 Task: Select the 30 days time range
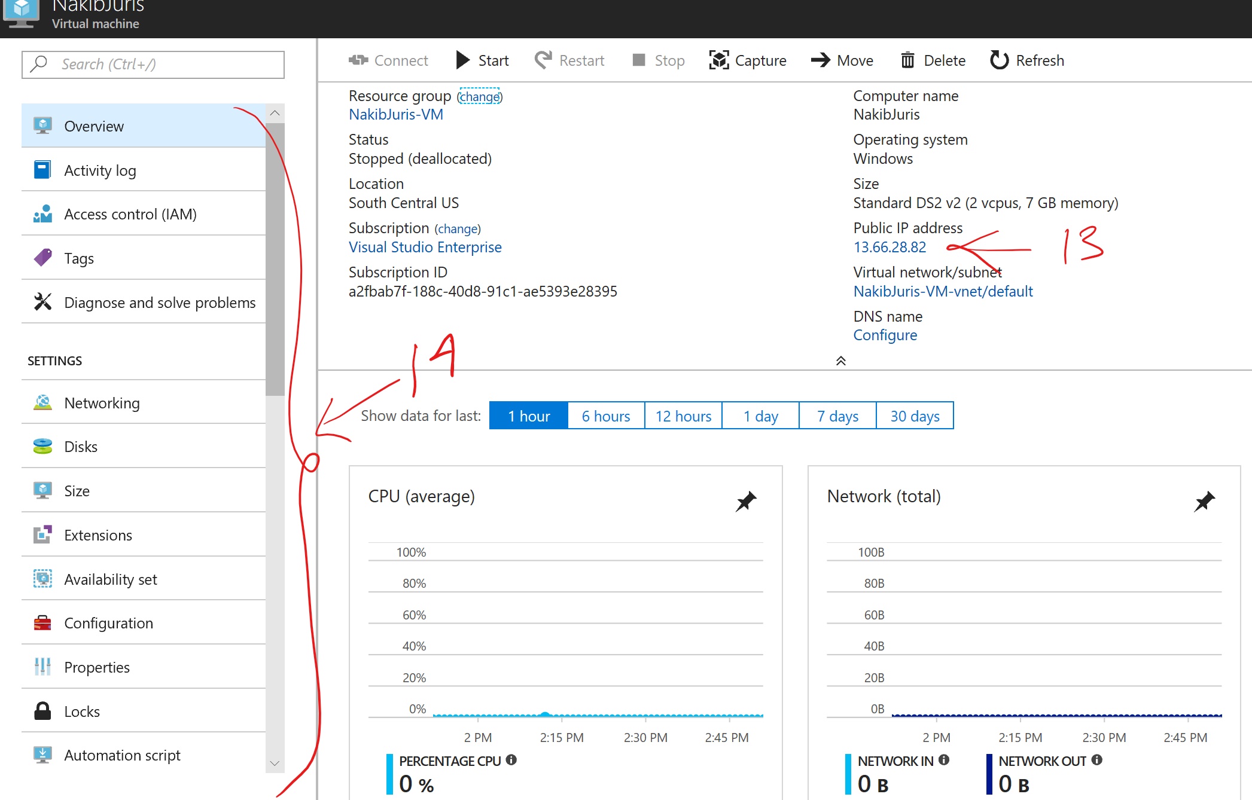point(915,416)
